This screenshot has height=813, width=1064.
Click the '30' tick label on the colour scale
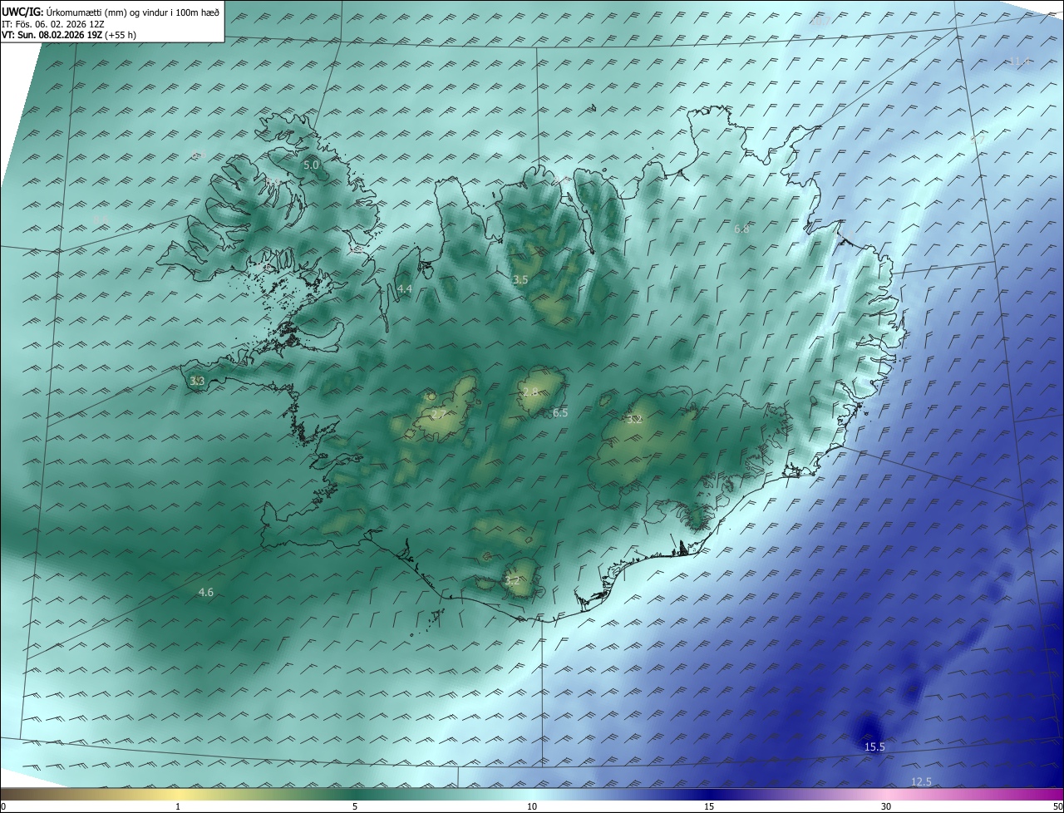(x=886, y=806)
